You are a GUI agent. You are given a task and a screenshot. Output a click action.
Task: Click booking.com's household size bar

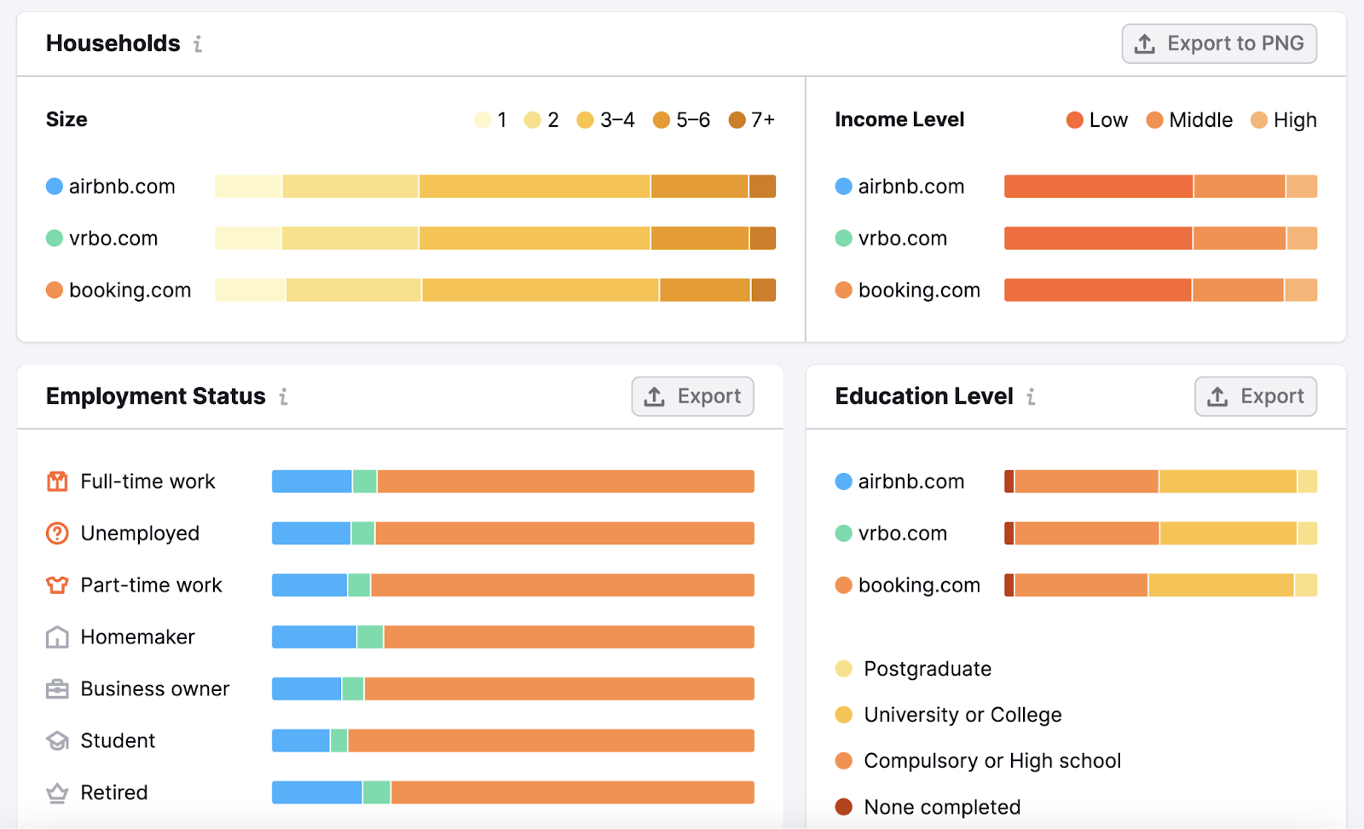[494, 290]
